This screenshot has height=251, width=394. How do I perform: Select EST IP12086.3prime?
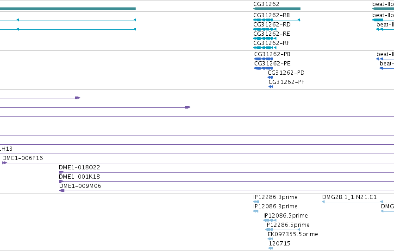[x=275, y=206]
